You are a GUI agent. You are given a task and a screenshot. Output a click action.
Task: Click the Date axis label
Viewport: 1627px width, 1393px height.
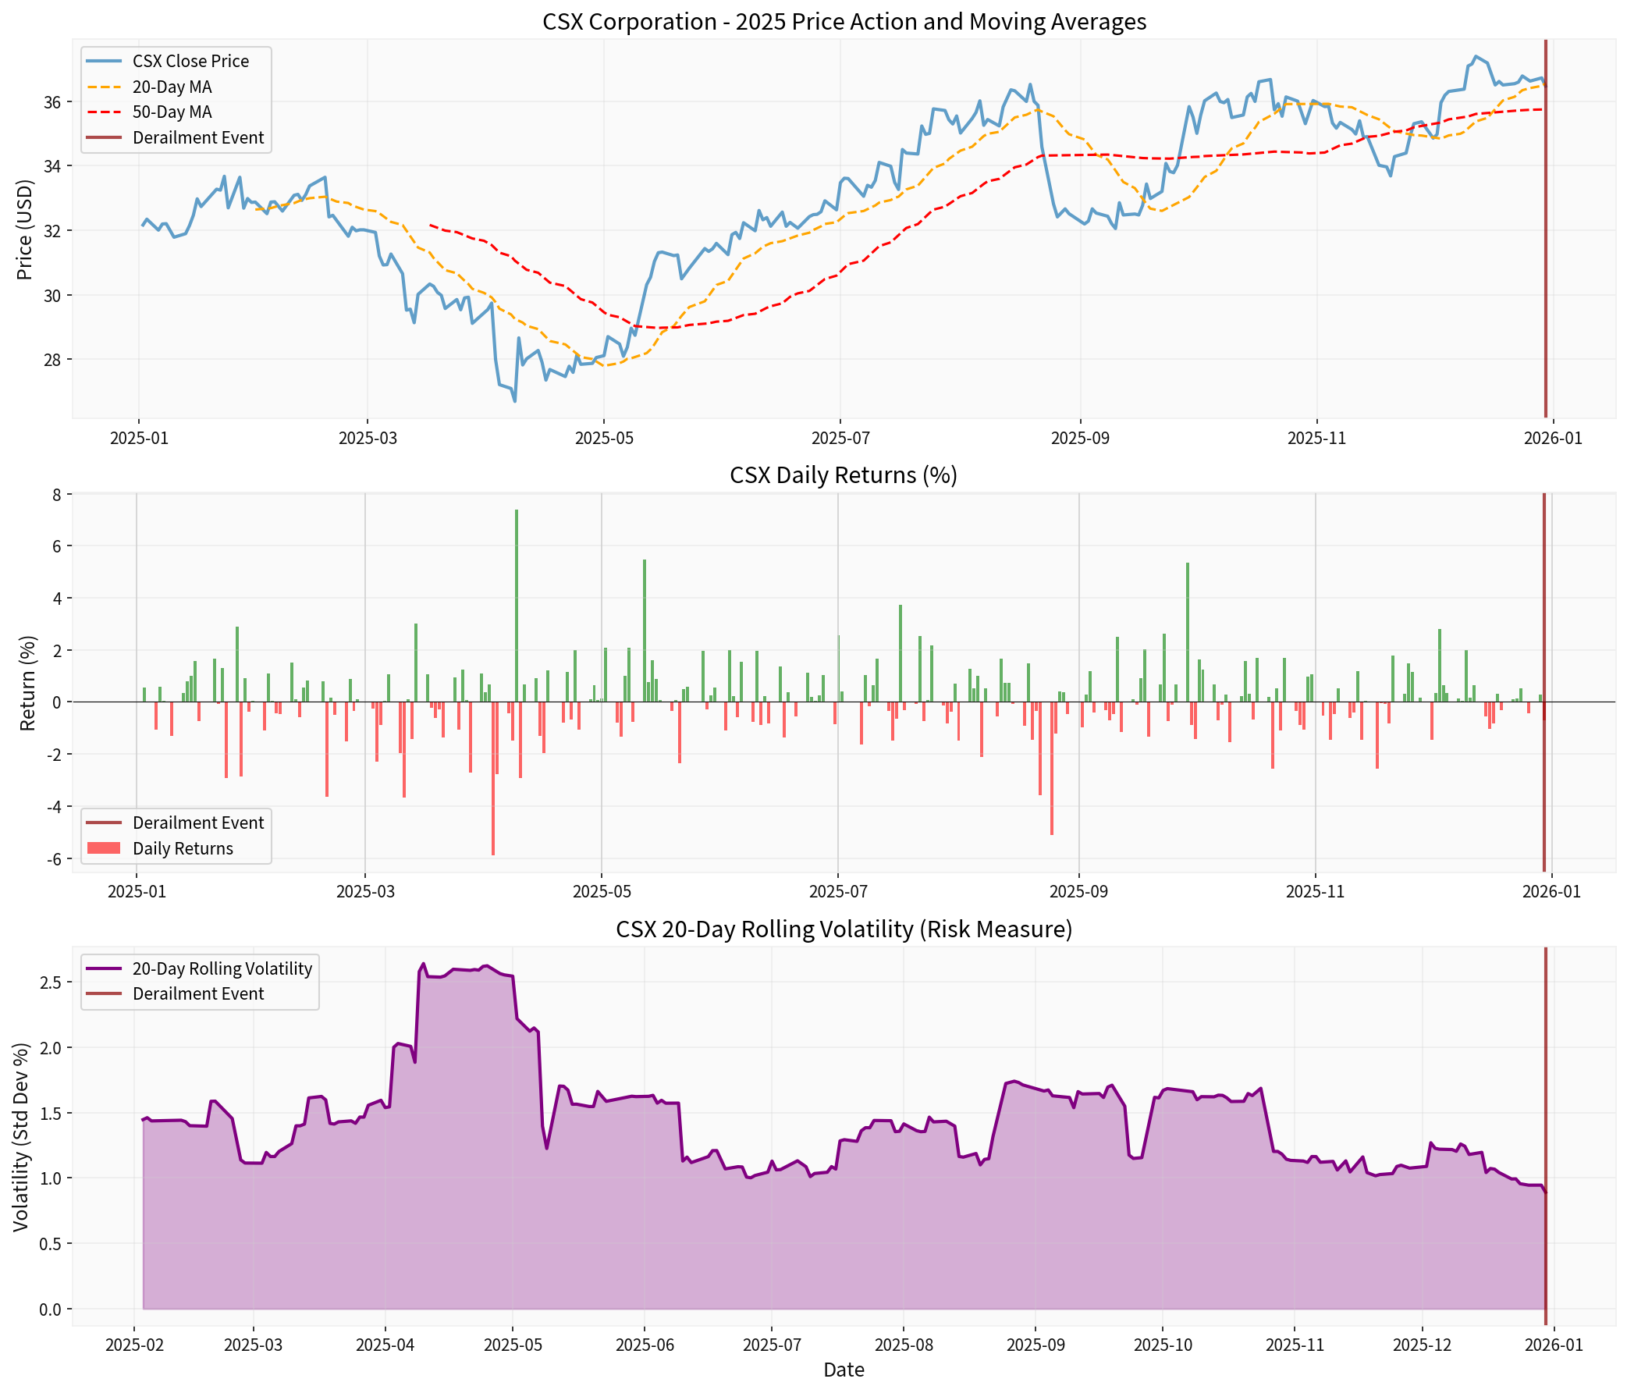pyautogui.click(x=844, y=1370)
